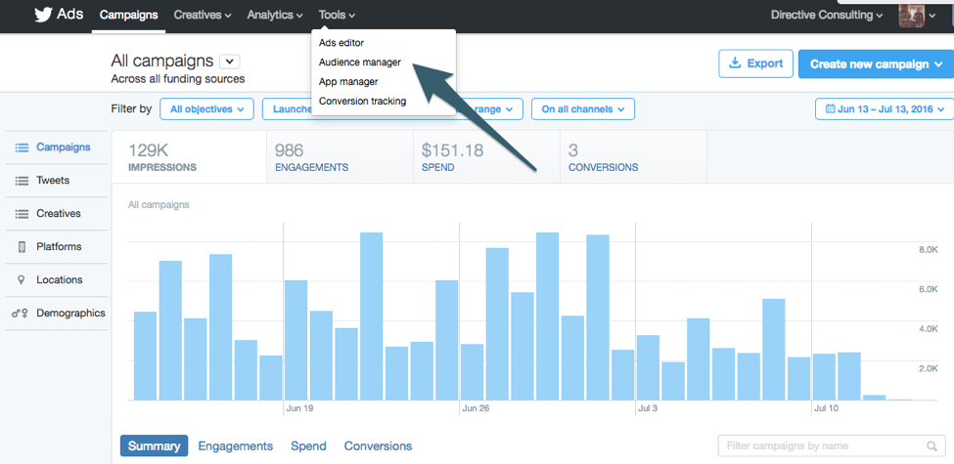The height and width of the screenshot is (464, 954).
Task: Select Audience manager from Tools menu
Action: coord(359,62)
